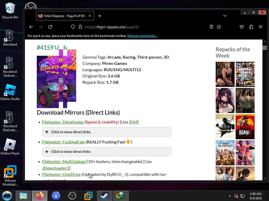The image size is (269, 201).
Task: Select Roblox Player desktop shortcut
Action: [x=10, y=147]
